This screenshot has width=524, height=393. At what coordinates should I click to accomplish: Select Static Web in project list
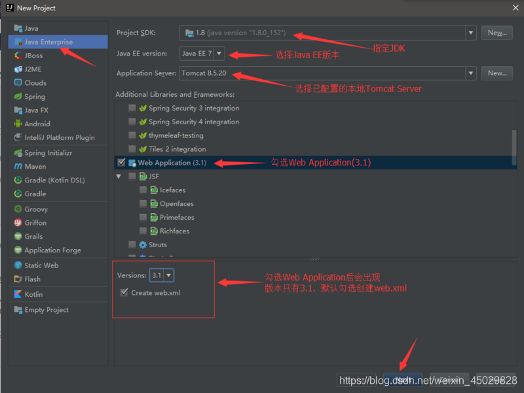click(x=58, y=265)
